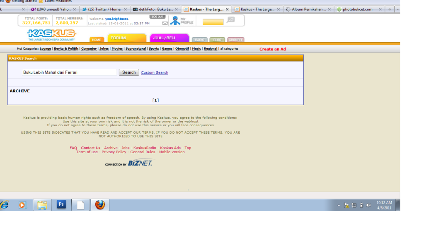Image resolution: width=424 pixels, height=238 pixels.
Task: Open the all categories link
Action: click(229, 48)
